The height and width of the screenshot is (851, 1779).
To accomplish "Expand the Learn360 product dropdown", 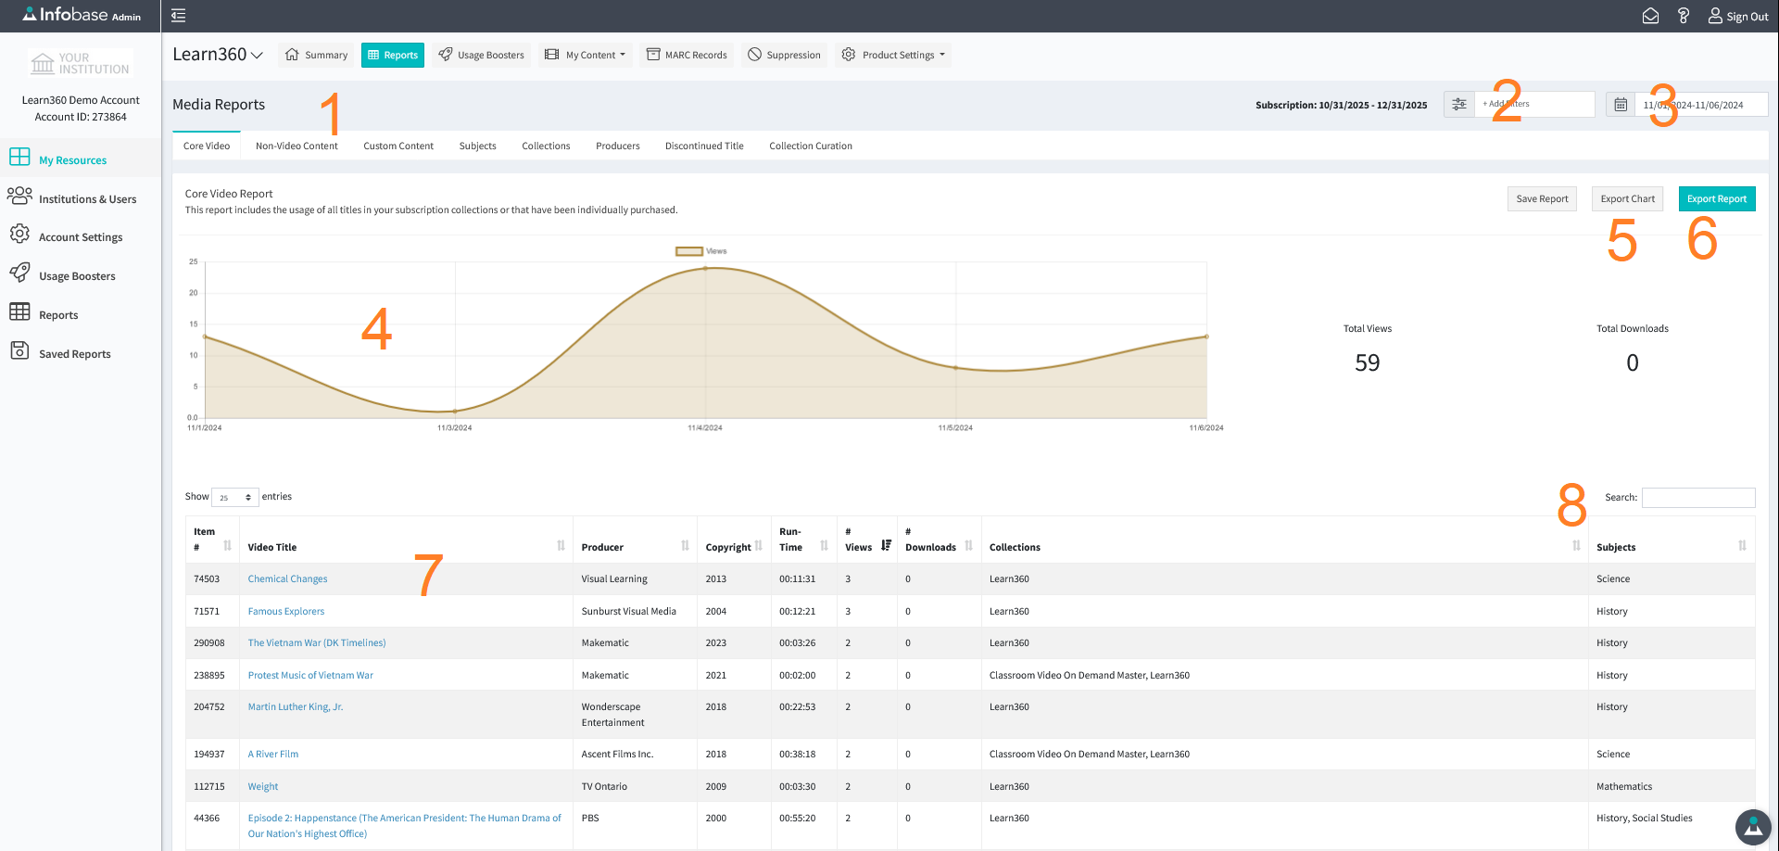I will (218, 55).
